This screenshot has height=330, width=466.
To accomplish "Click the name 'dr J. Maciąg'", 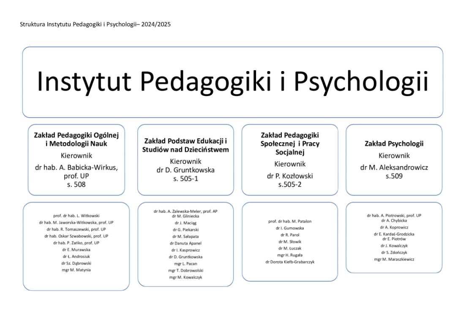I will pyautogui.click(x=185, y=223).
